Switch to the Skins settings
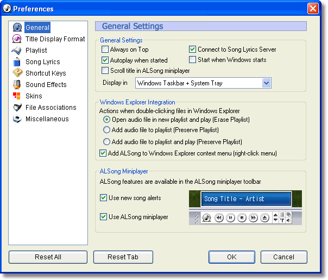This screenshot has width=328, height=280. pyautogui.click(x=34, y=96)
